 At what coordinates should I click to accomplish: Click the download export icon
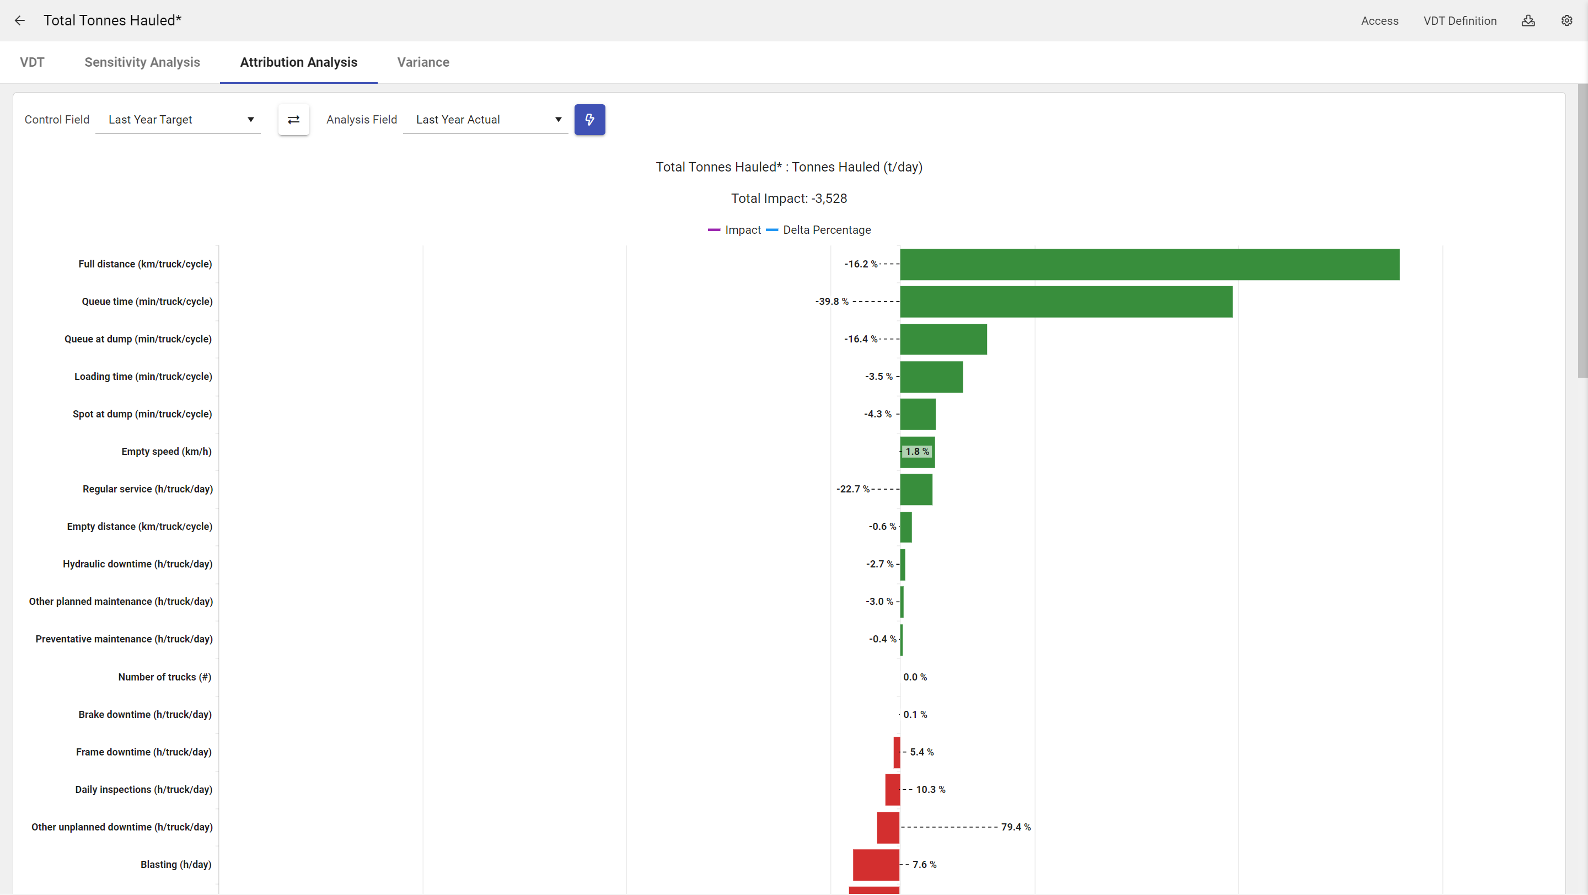pyautogui.click(x=1527, y=20)
